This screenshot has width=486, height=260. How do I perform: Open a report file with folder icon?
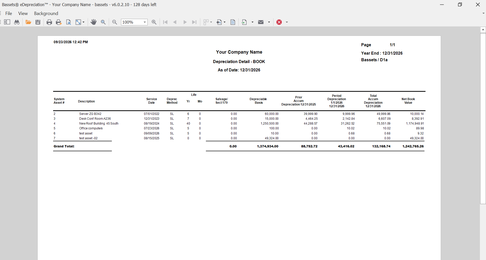(28, 22)
